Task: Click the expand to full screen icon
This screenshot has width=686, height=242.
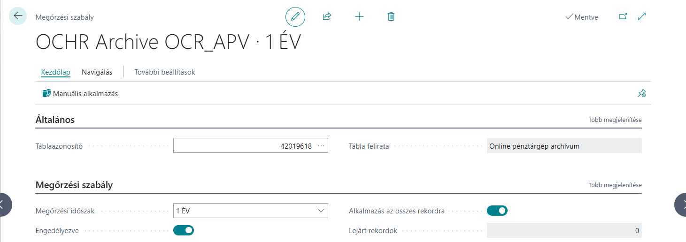Action: (642, 17)
